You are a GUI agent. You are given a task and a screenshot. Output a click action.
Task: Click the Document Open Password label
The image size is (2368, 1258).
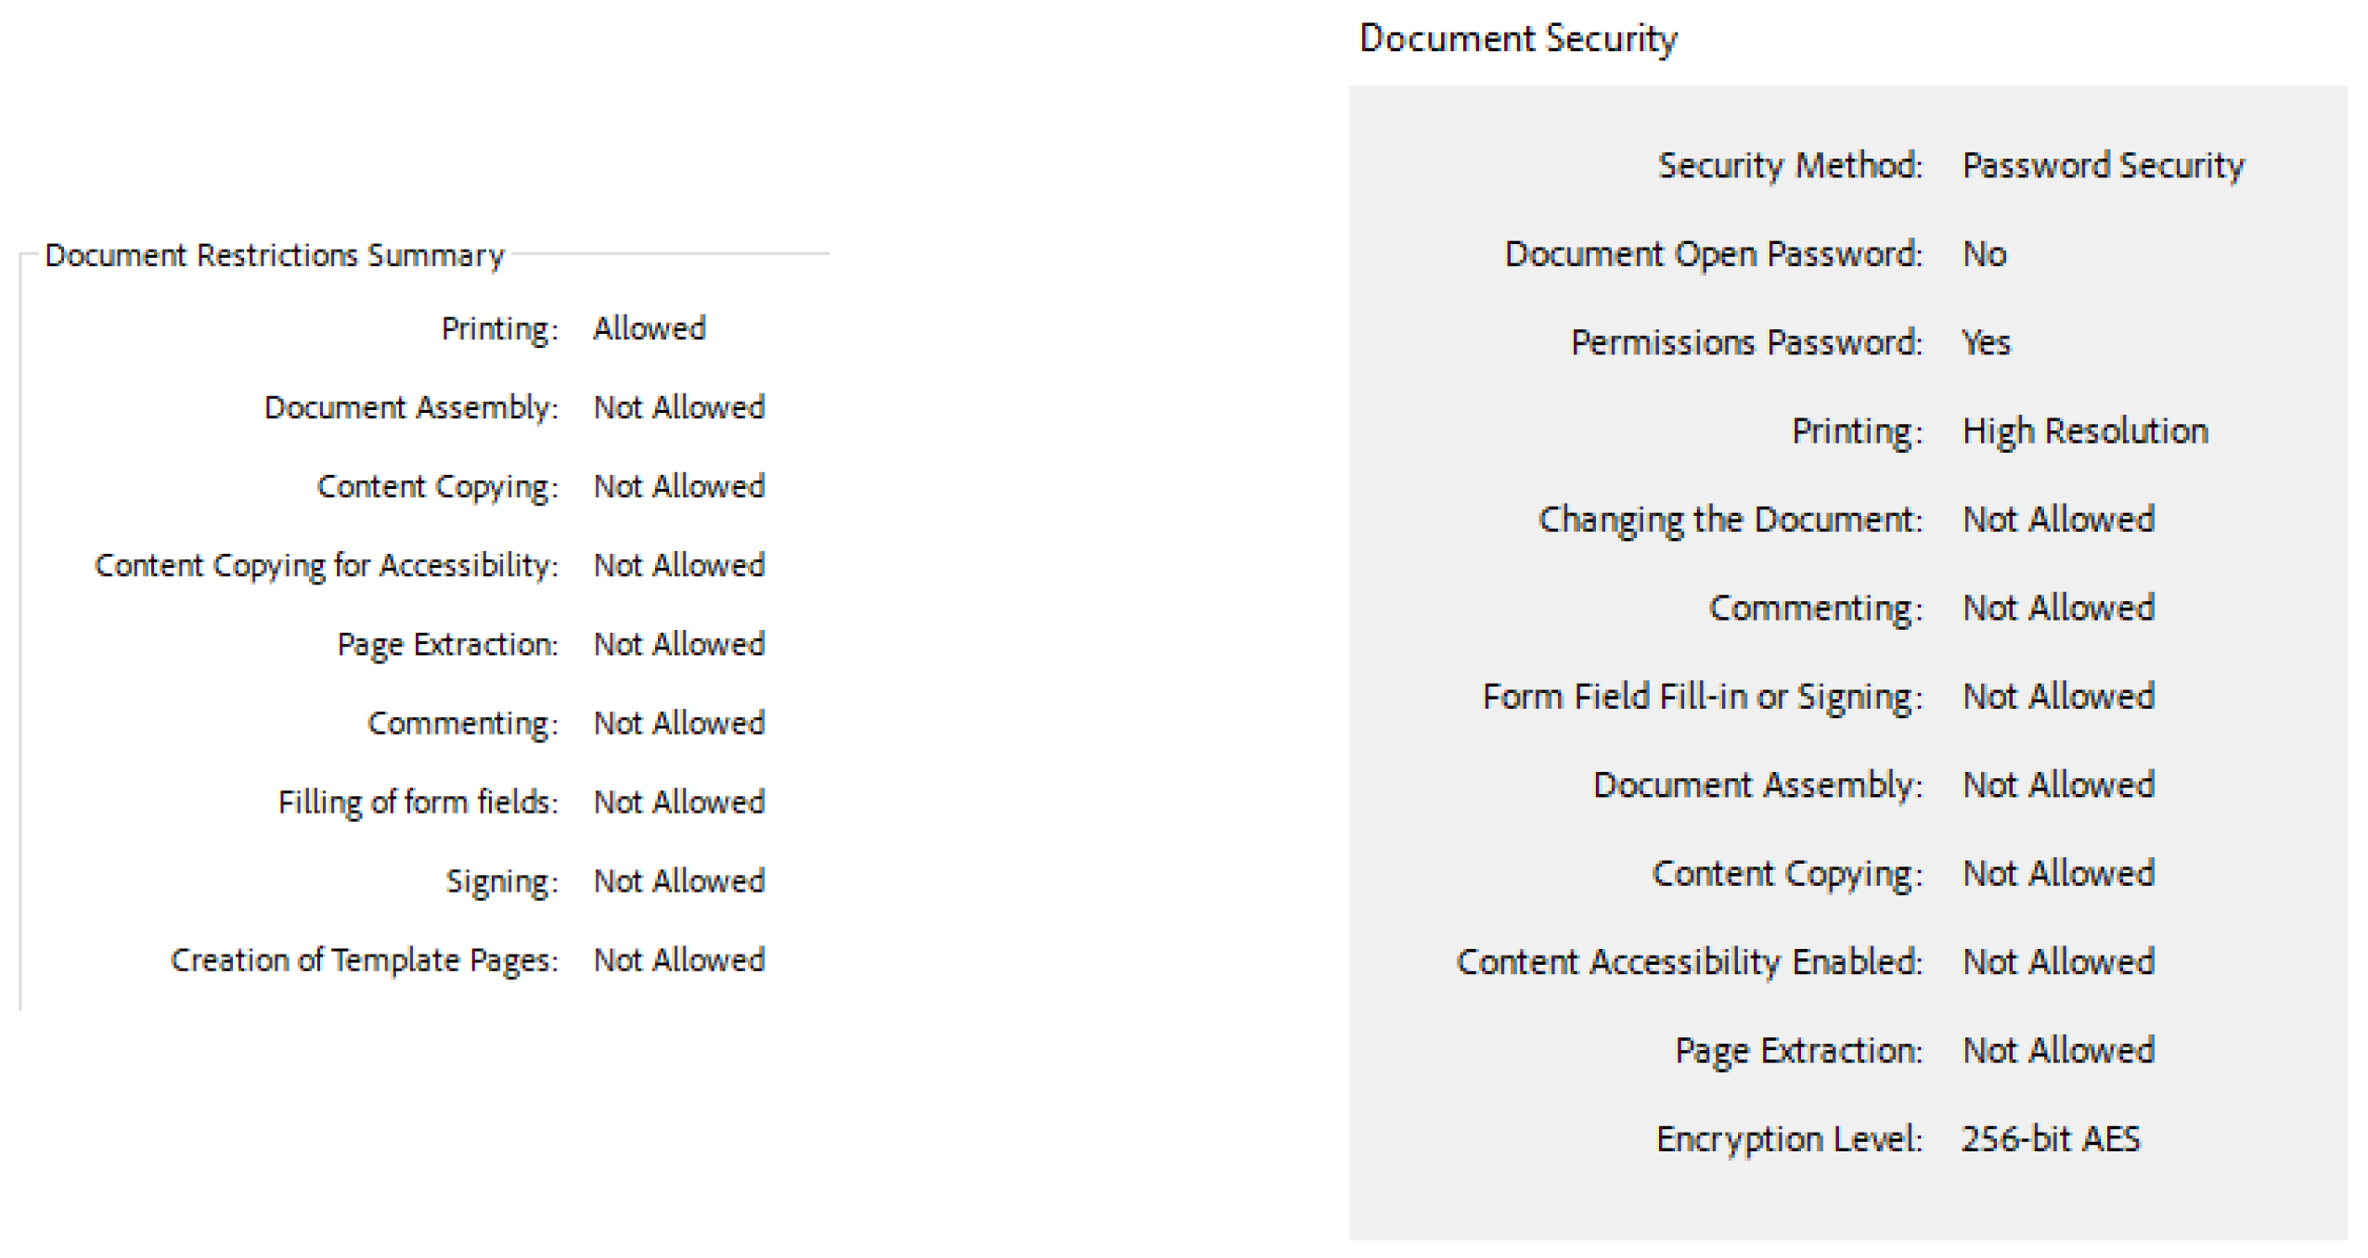(x=1713, y=254)
